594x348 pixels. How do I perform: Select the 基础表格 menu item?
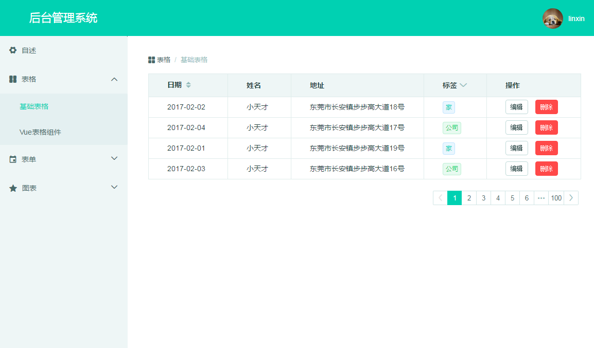pos(34,106)
